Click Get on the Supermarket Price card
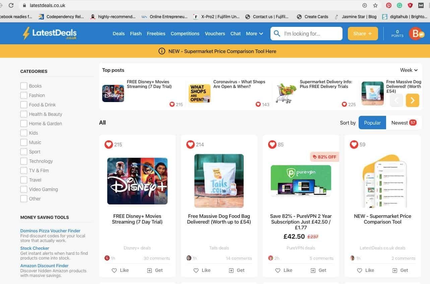Viewport: 430px width, 284px height. coord(400,270)
